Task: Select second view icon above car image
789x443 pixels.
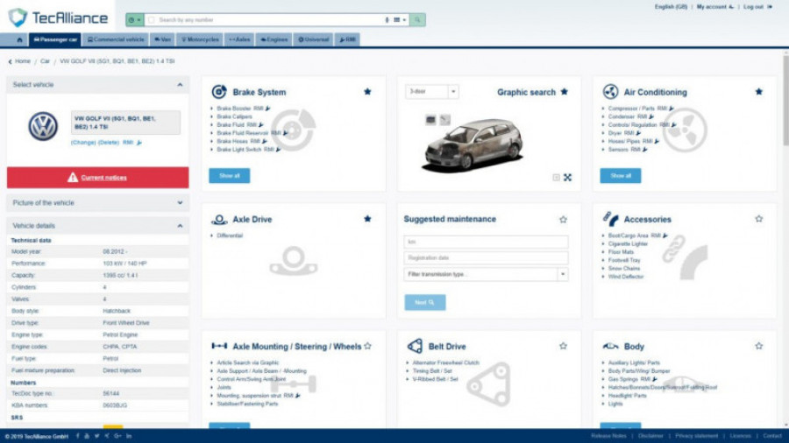Action: coord(445,120)
